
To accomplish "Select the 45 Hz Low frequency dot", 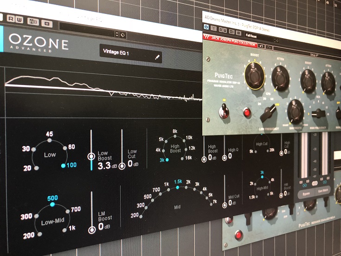I will [50, 140].
